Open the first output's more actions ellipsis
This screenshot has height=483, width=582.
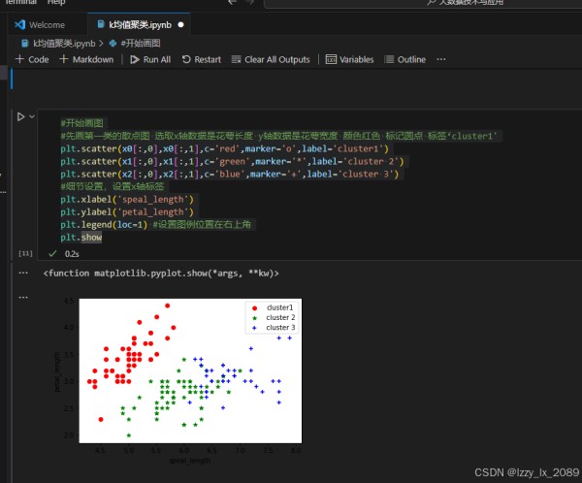(x=23, y=274)
